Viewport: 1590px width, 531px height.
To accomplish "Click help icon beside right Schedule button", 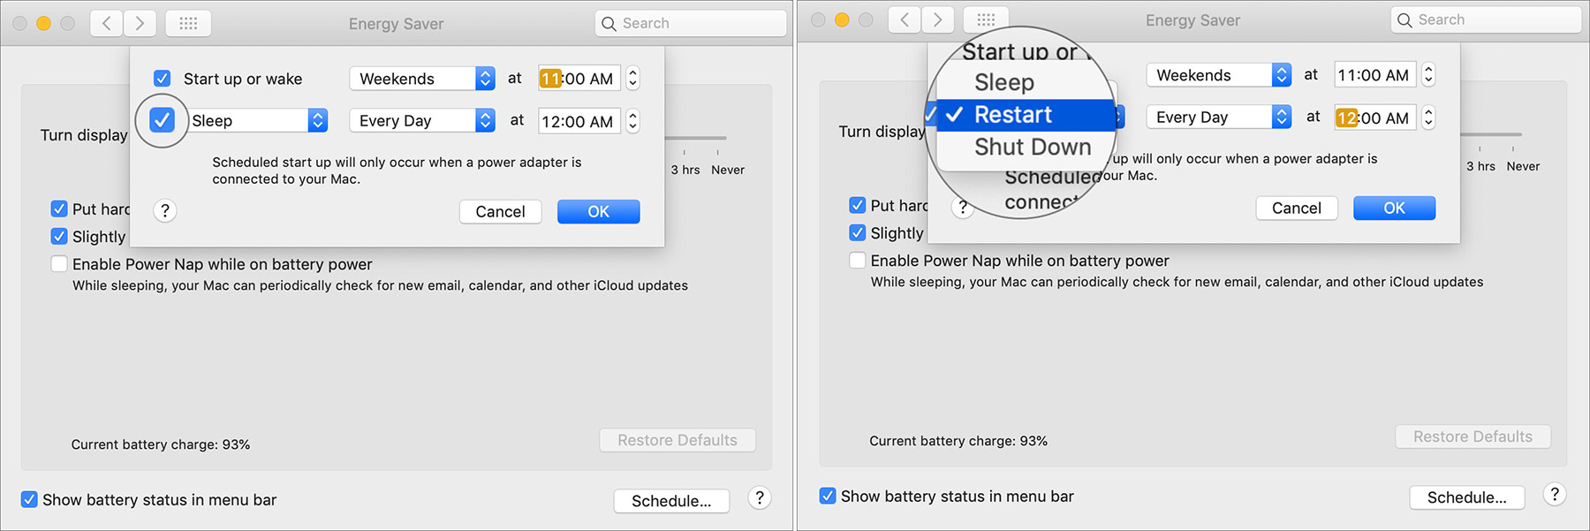I will click(x=1555, y=494).
